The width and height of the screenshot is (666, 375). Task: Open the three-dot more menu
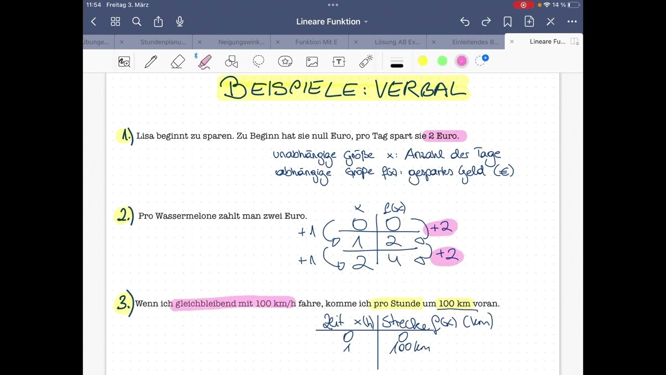[x=572, y=21]
